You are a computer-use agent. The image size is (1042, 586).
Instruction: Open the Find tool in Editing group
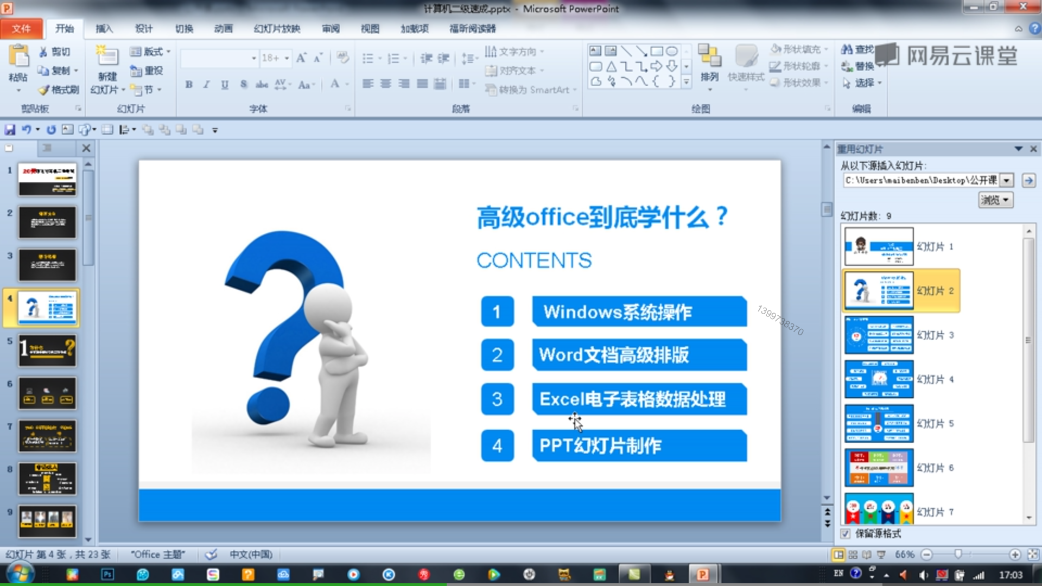tap(856, 49)
